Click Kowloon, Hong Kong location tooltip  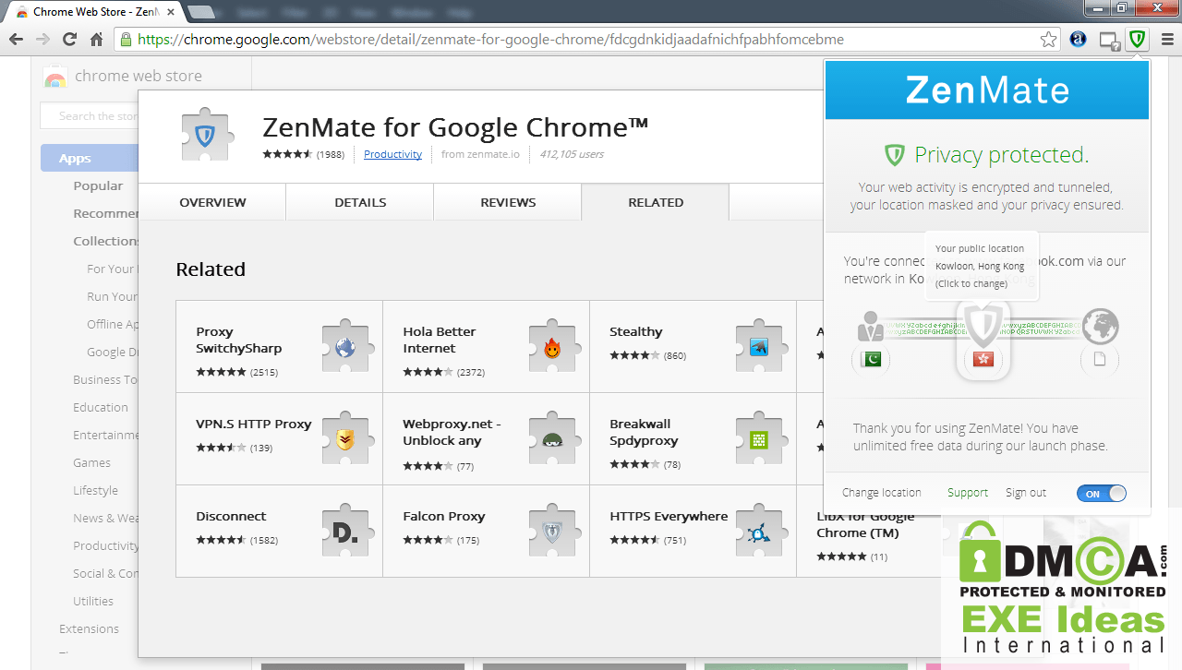(x=980, y=266)
